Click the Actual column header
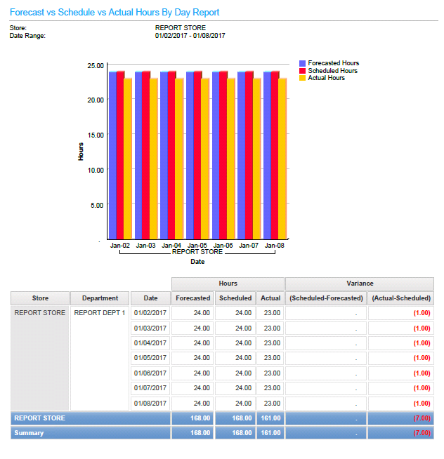The image size is (444, 459). point(270,298)
